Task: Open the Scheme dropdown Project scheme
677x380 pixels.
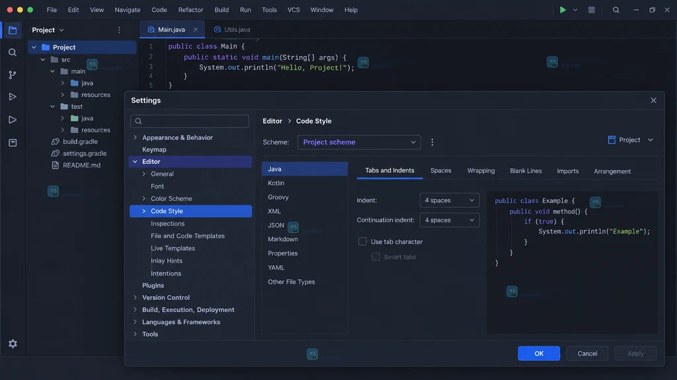Action: tap(359, 142)
